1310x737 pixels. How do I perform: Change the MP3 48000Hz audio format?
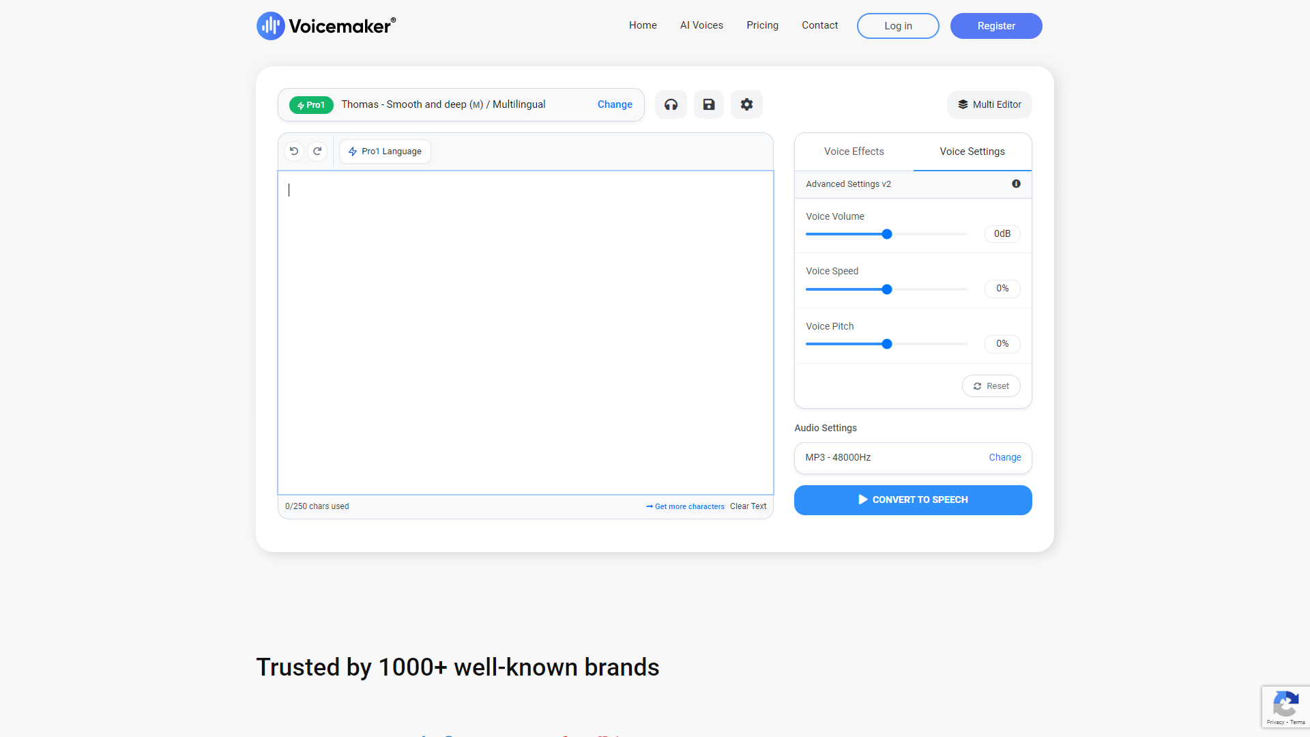1004,457
